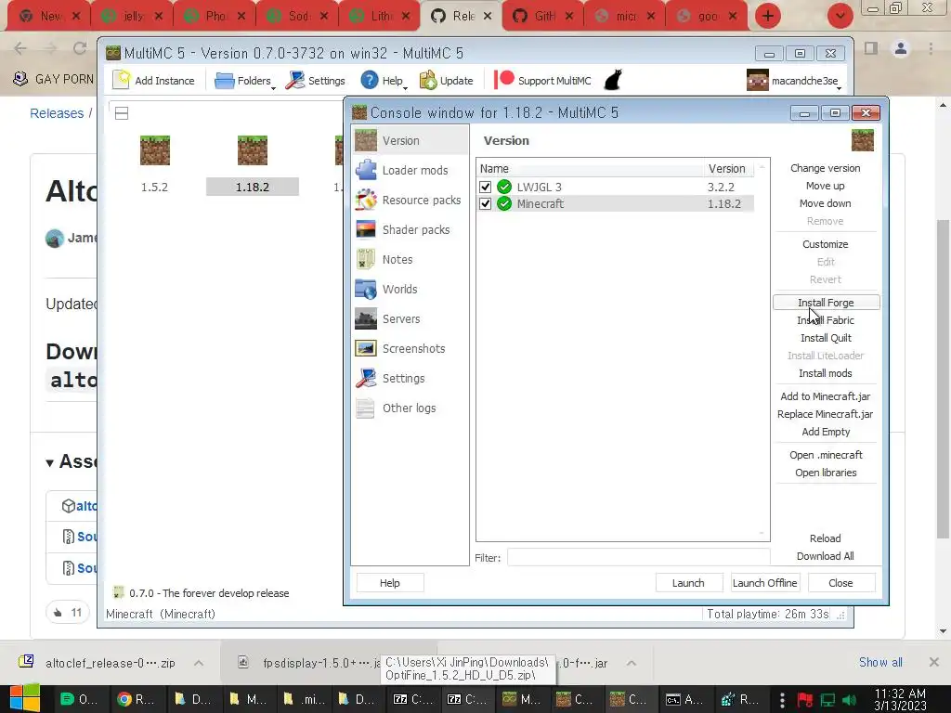Open the Shader packs page
951x713 pixels.
coord(410,230)
